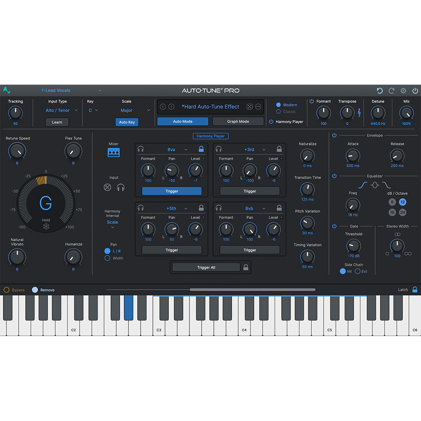Click the redo arrow icon
Viewport: 421px width, 421px height.
[392, 91]
